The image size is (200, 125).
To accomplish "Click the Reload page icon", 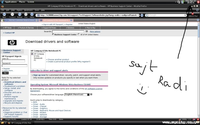I will tap(20, 14).
